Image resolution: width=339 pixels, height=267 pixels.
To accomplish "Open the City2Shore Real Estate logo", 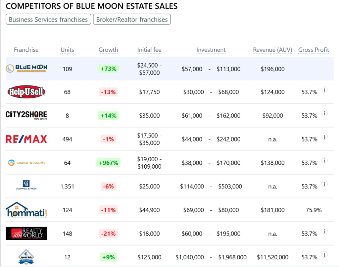I will point(26,115).
